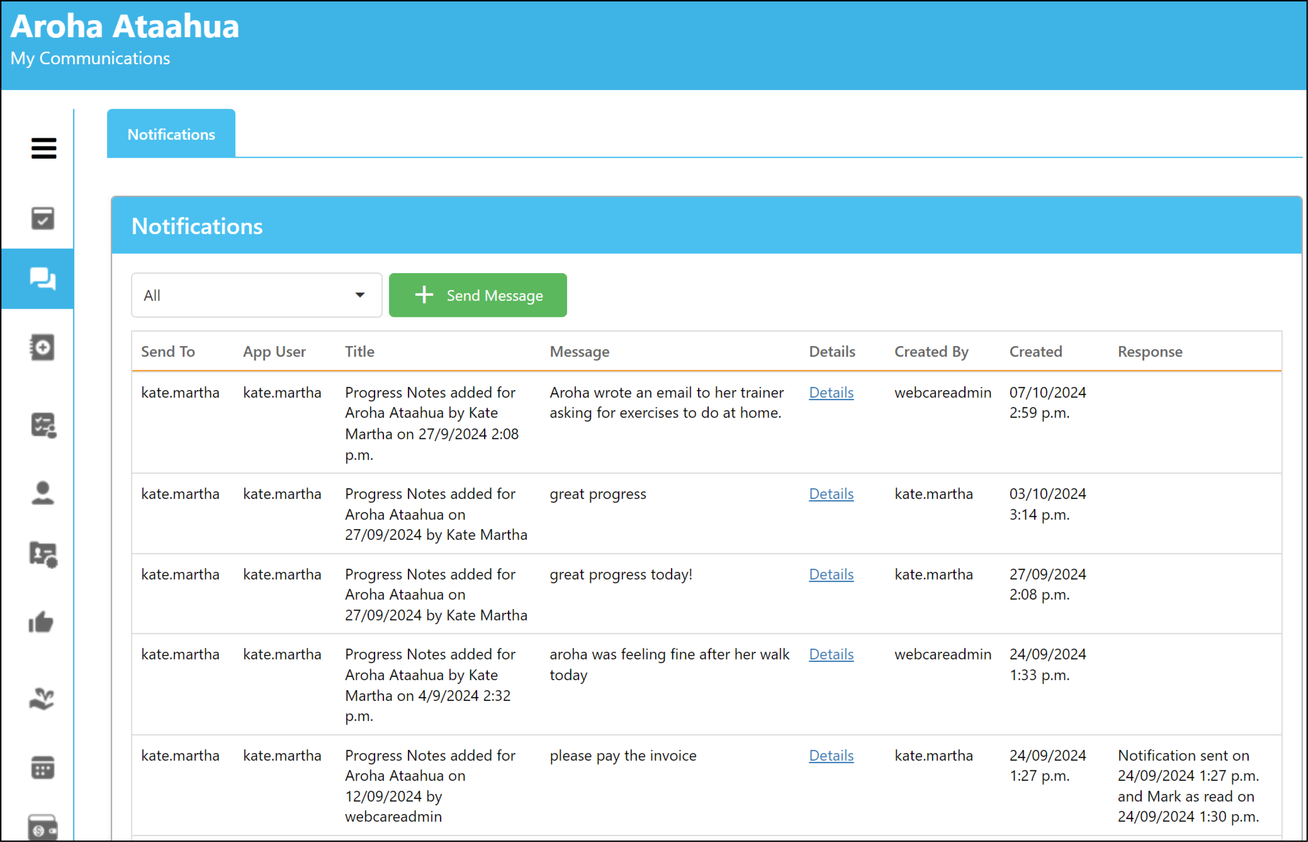This screenshot has height=842, width=1308.
Task: Select the chat bubbles communications icon
Action: coord(43,279)
